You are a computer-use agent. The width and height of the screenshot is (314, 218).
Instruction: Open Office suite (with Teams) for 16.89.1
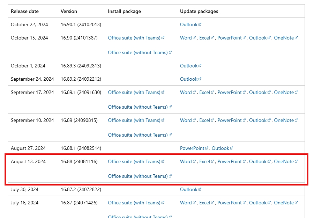click(136, 92)
